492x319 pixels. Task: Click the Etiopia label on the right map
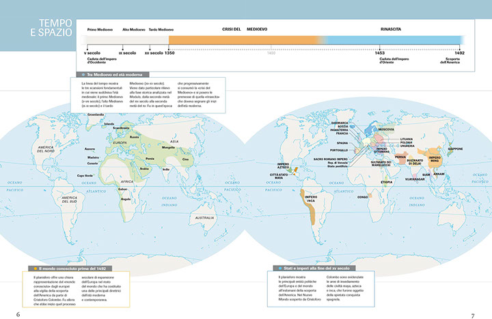click(x=387, y=182)
